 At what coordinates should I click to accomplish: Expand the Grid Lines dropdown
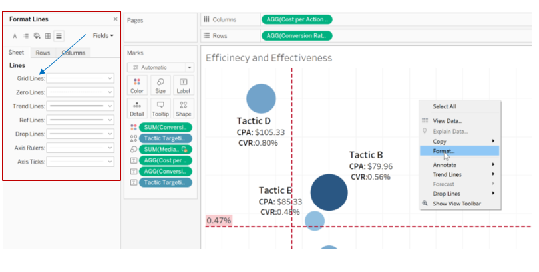pyautogui.click(x=81, y=78)
